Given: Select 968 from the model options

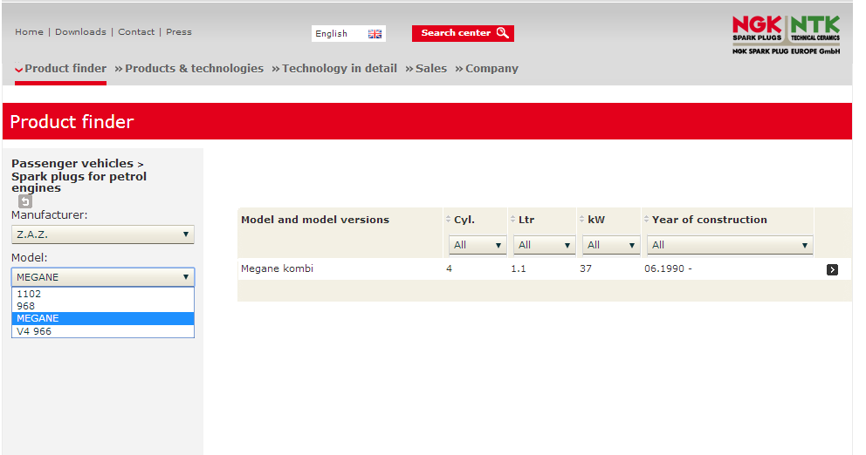Looking at the screenshot, I should [26, 307].
